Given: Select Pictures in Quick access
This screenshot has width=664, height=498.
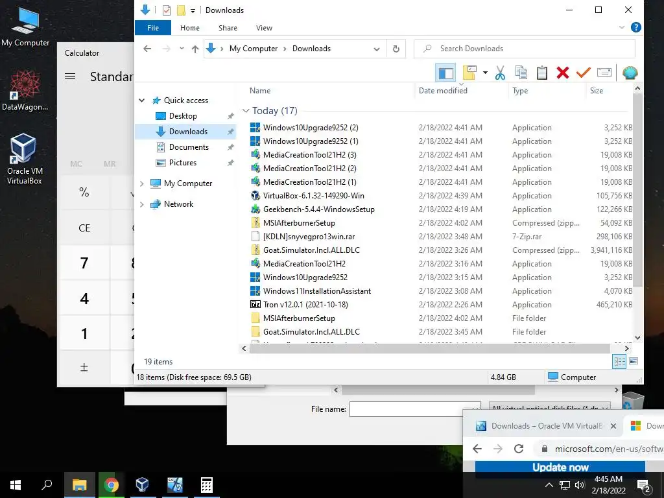Looking at the screenshot, I should point(182,163).
